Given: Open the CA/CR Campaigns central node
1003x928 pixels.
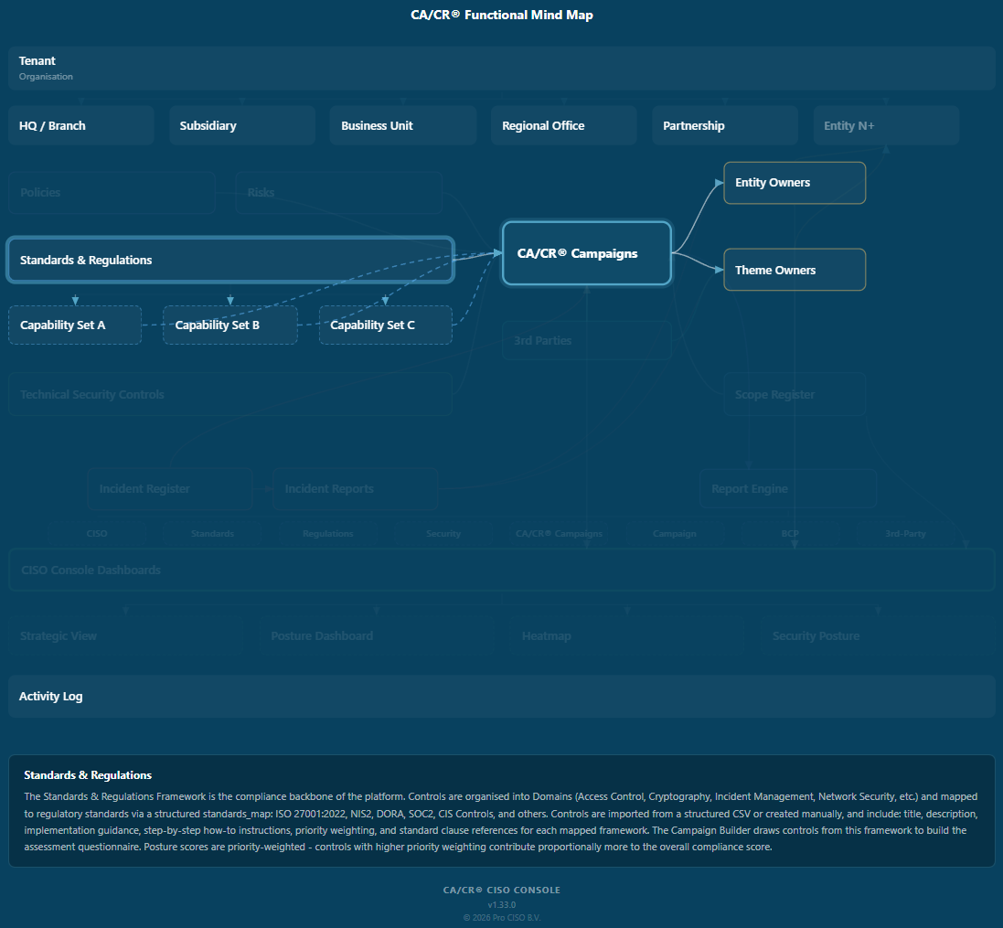Looking at the screenshot, I should pyautogui.click(x=587, y=253).
